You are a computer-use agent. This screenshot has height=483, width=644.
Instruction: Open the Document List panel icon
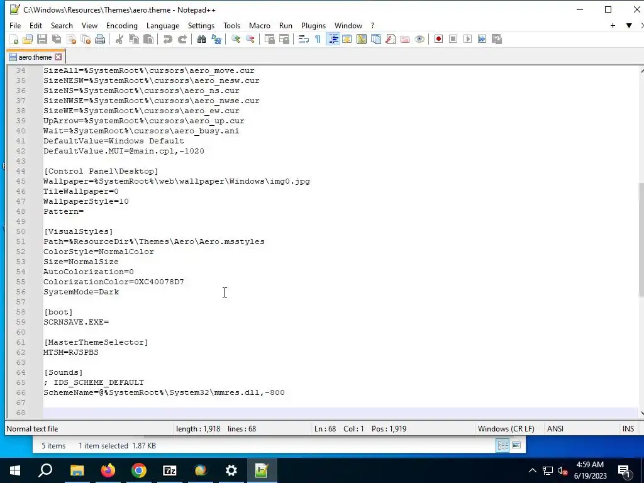(x=376, y=39)
